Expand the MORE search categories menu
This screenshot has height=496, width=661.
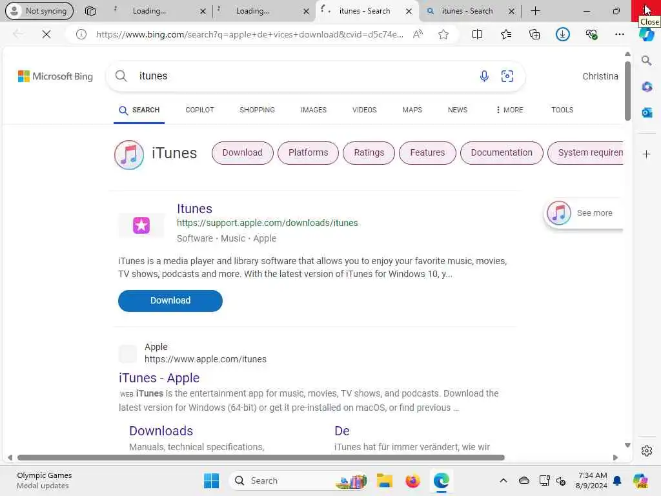509,110
